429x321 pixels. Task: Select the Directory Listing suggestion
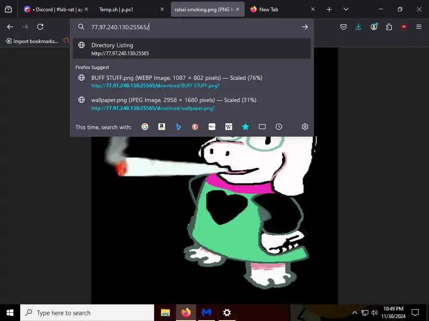click(192, 48)
